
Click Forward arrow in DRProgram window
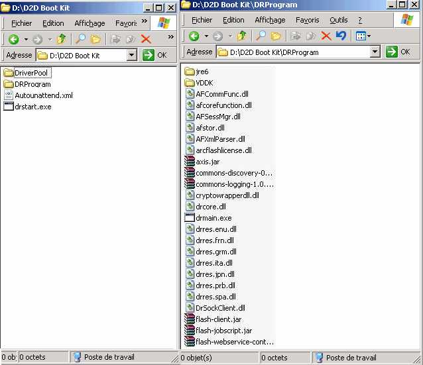[217, 36]
